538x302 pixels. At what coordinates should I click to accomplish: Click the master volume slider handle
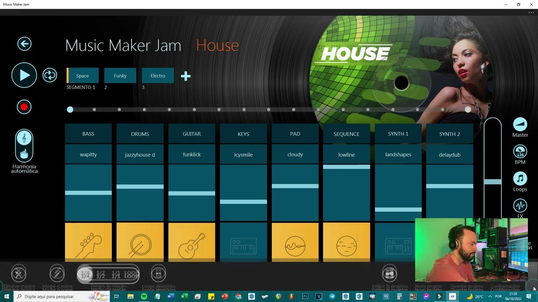click(x=493, y=182)
